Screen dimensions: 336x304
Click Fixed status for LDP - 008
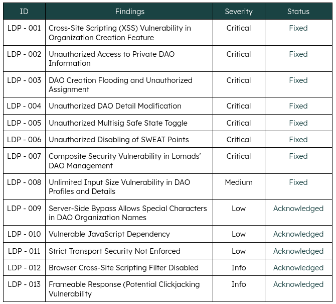click(298, 182)
